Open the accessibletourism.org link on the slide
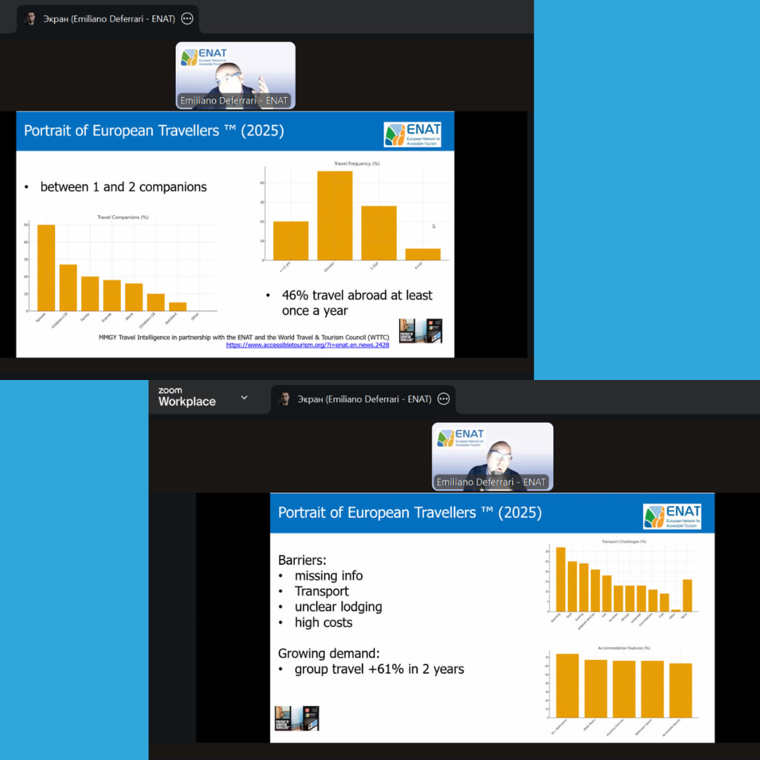This screenshot has width=760, height=760. (307, 345)
